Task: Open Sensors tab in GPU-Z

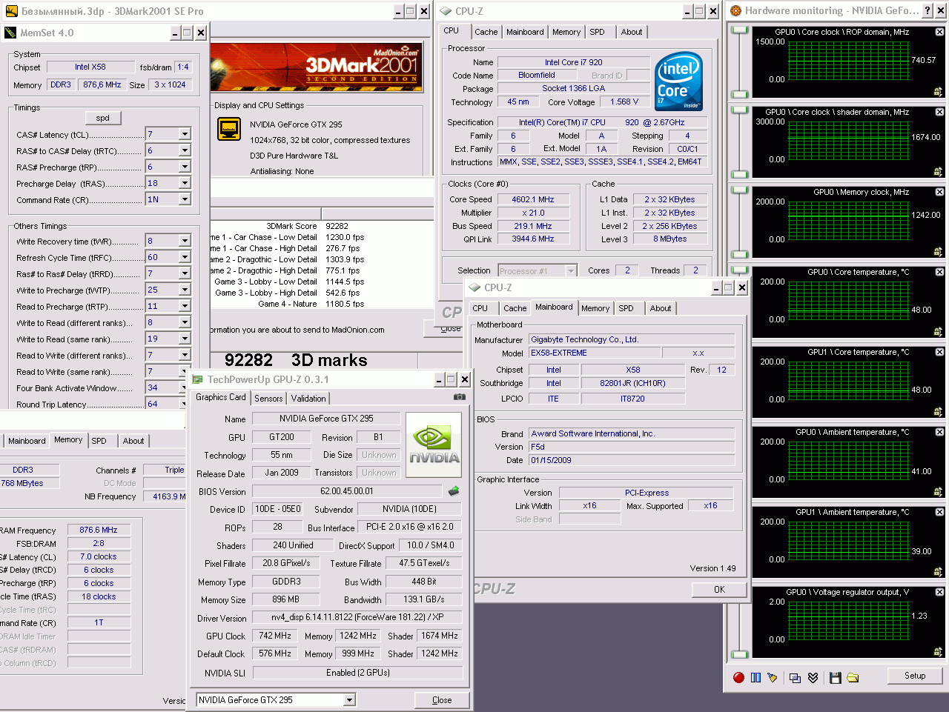Action: pyautogui.click(x=268, y=399)
